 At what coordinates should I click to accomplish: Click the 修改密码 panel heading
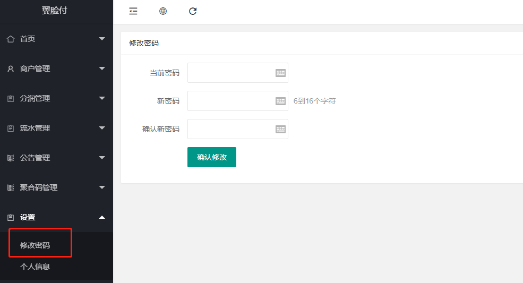(144, 43)
